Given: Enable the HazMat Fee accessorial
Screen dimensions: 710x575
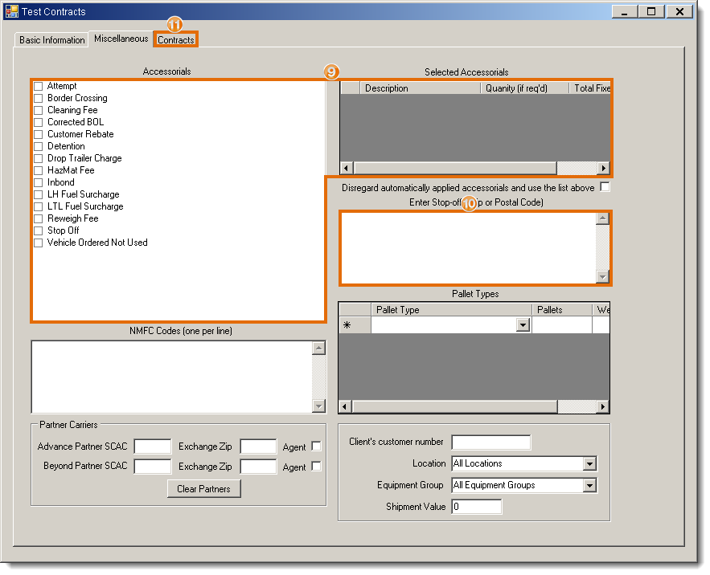Looking at the screenshot, I should [x=38, y=170].
